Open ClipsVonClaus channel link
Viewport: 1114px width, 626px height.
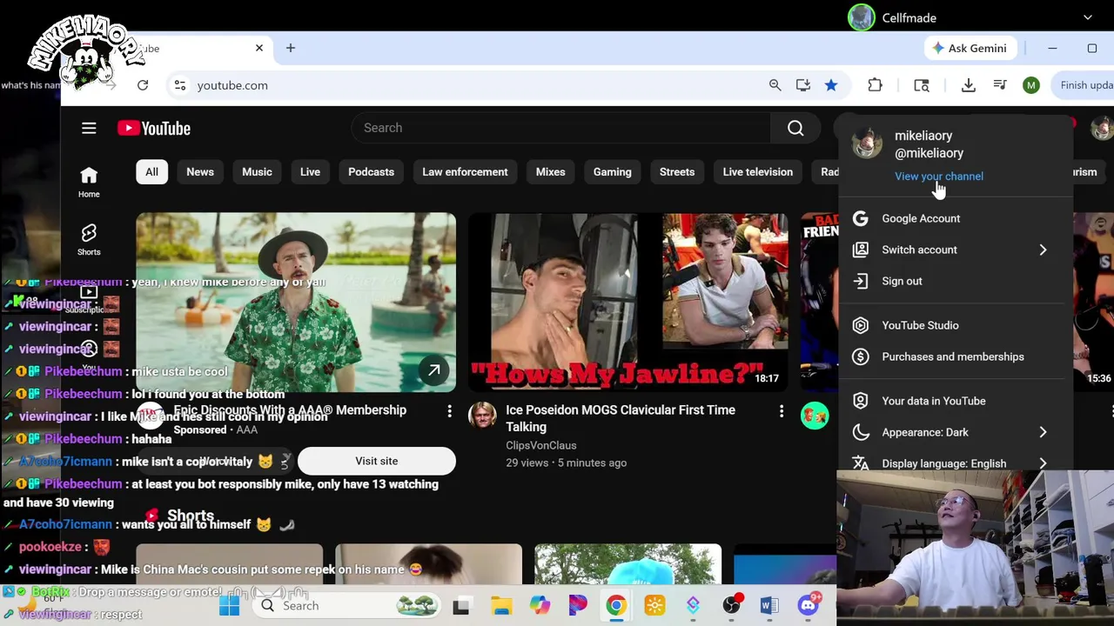[x=540, y=446]
